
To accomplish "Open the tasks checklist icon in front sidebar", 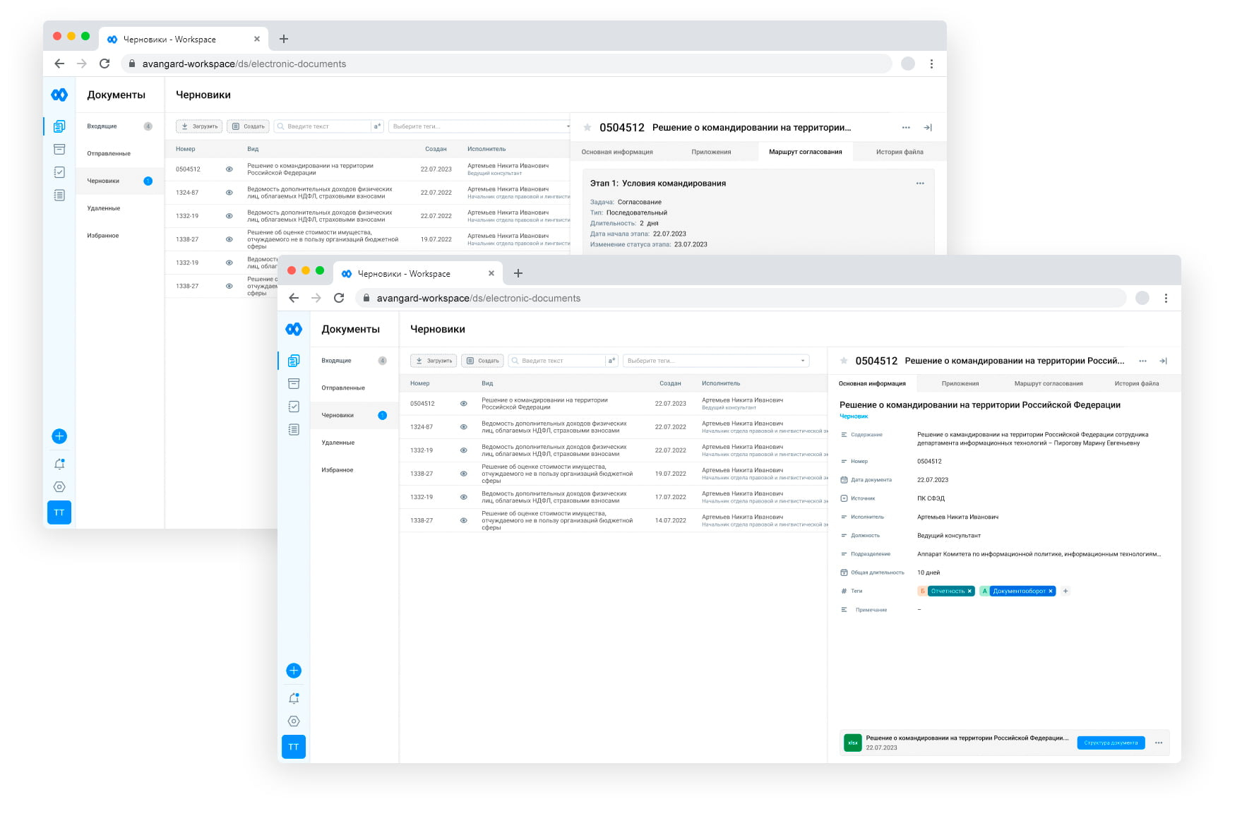I will pyautogui.click(x=294, y=407).
